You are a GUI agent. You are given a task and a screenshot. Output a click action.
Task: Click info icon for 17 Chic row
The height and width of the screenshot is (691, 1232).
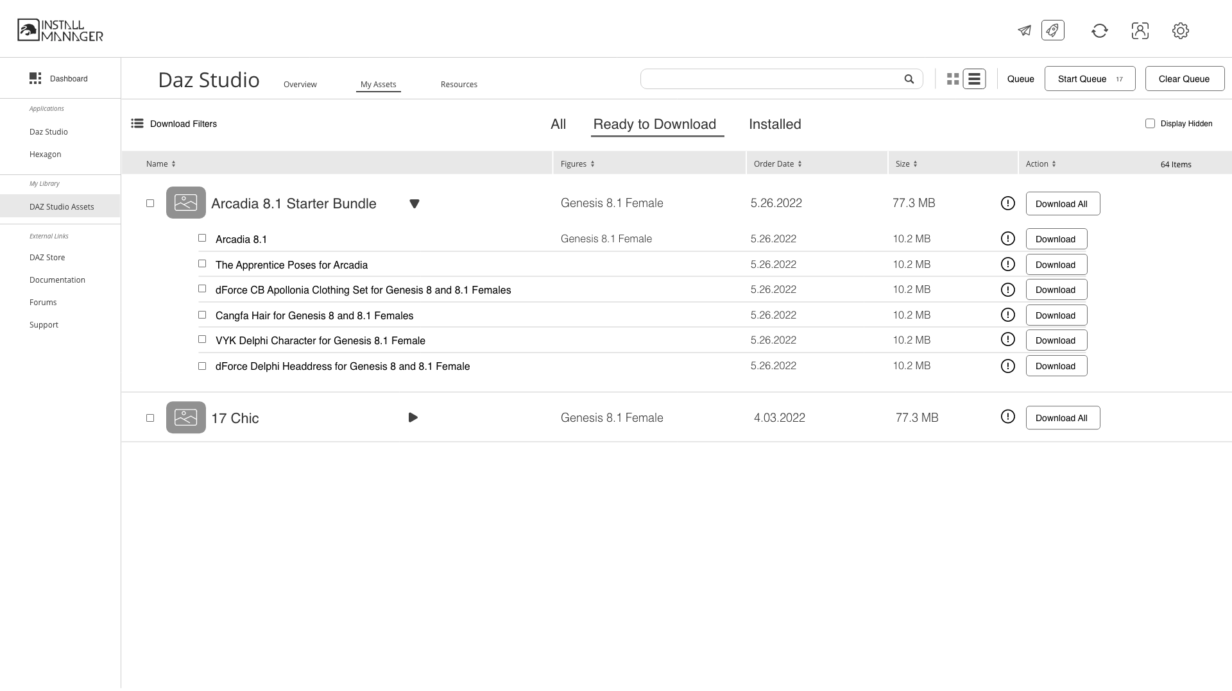point(1008,417)
